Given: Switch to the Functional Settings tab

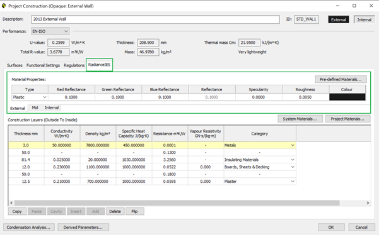Looking at the screenshot, I should click(43, 65).
